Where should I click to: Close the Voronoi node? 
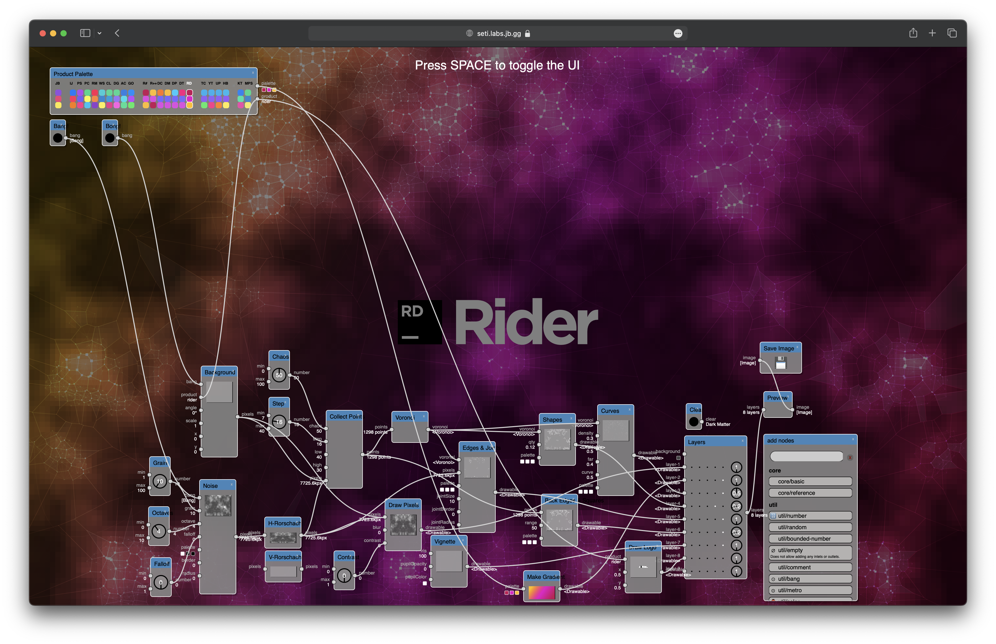coord(424,416)
